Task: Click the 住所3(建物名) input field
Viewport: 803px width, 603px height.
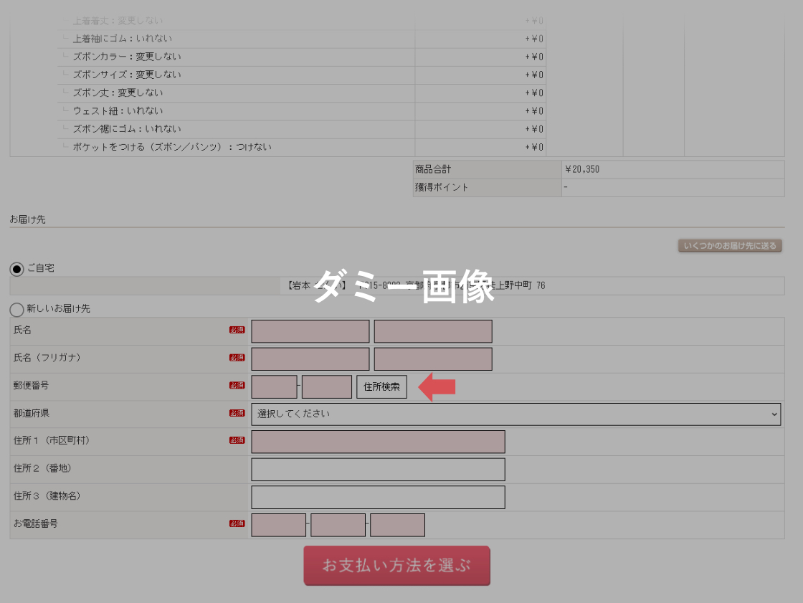Action: (x=378, y=497)
